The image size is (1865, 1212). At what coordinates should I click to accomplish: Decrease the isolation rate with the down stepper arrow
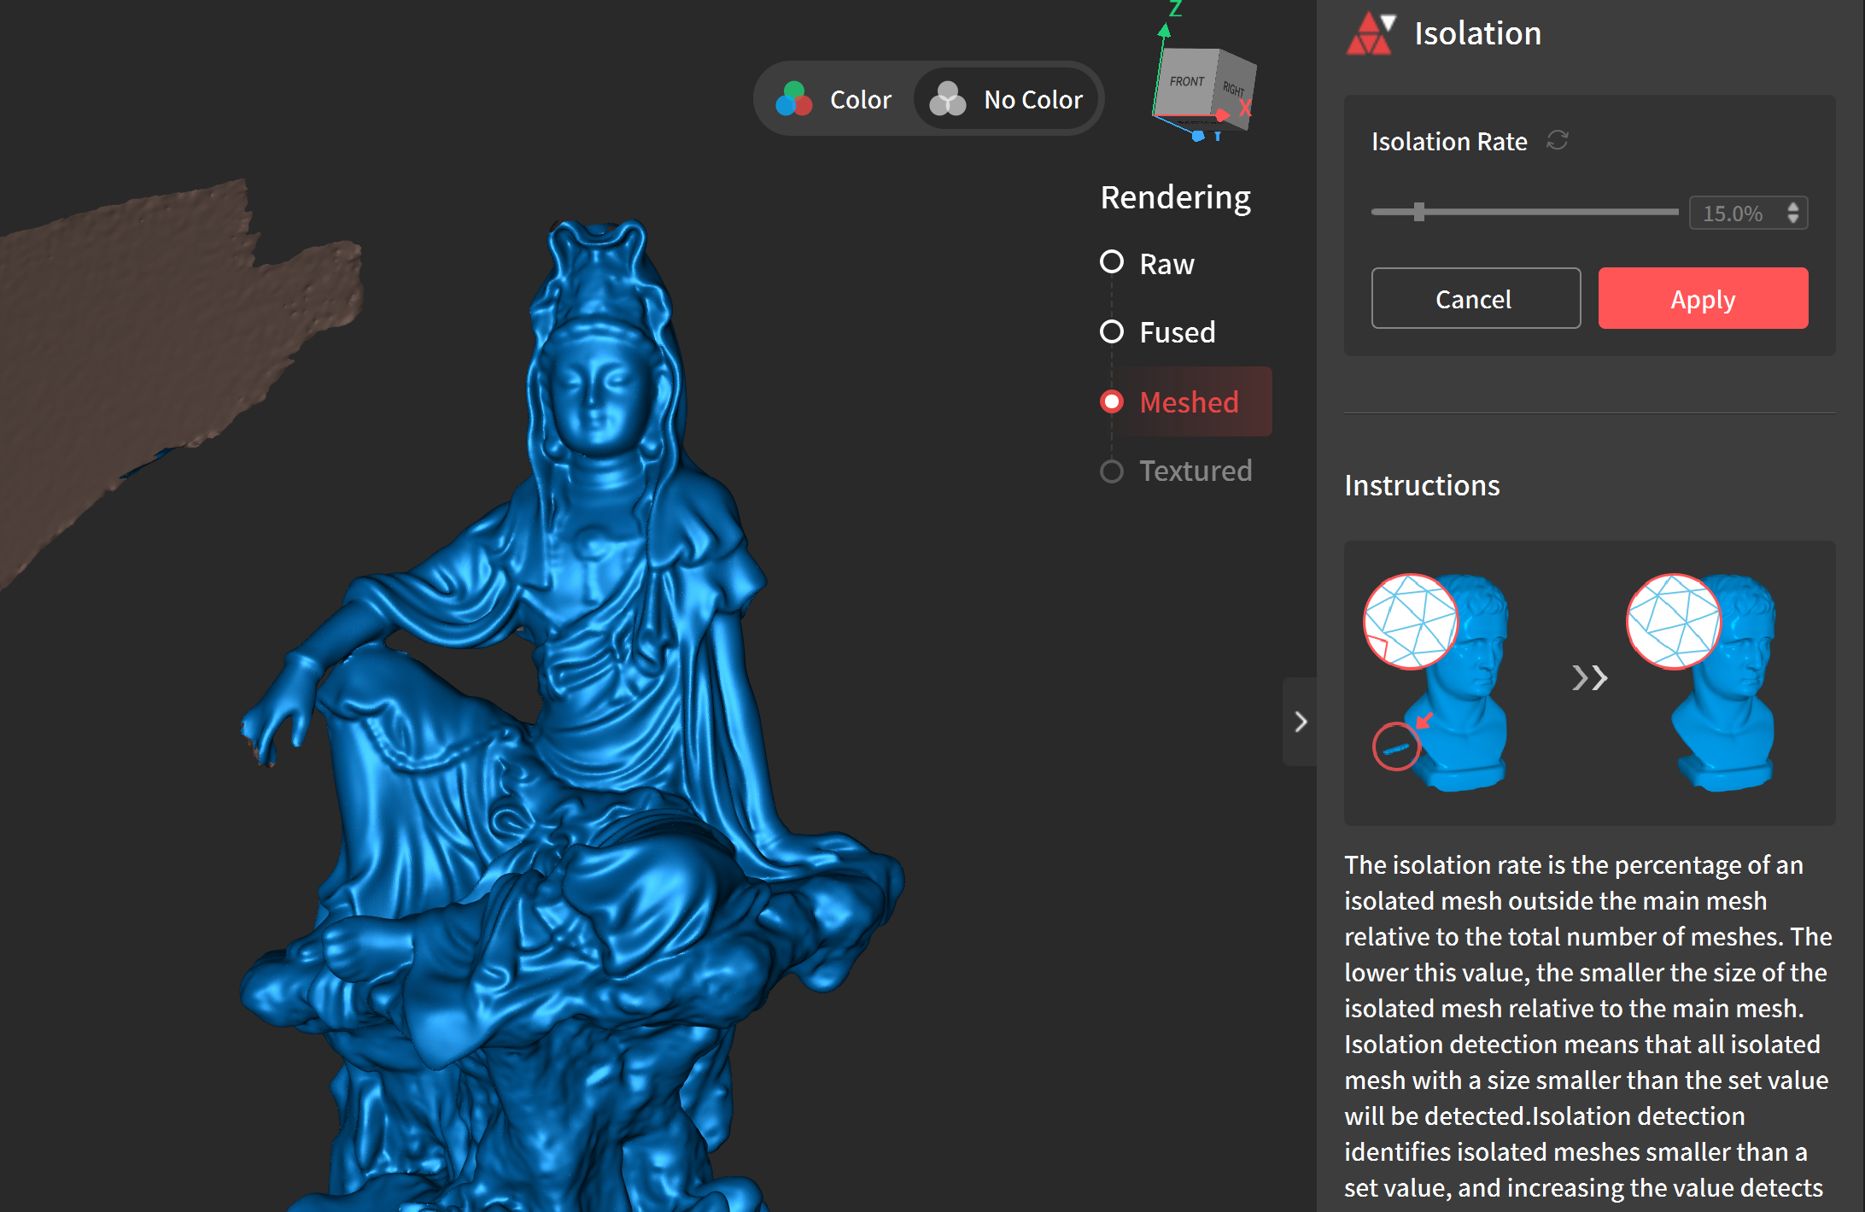(x=1793, y=220)
